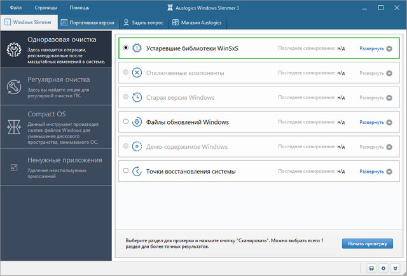This screenshot has width=407, height=276.
Task: Click the save icon in bottom status bar
Action: [372, 268]
